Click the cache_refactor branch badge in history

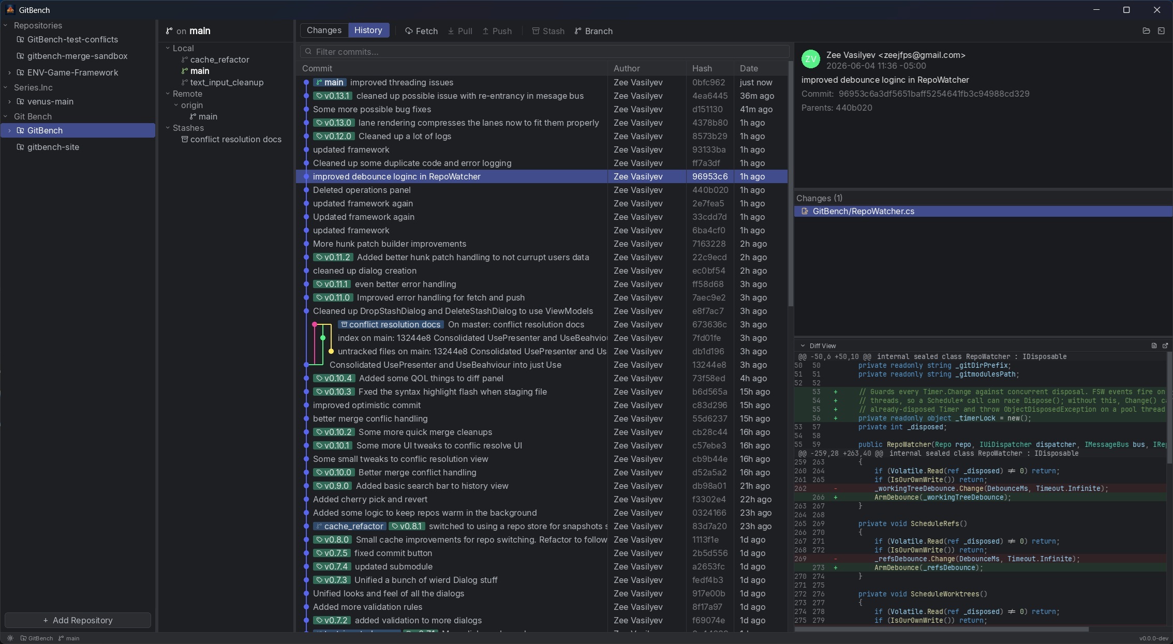pyautogui.click(x=349, y=526)
